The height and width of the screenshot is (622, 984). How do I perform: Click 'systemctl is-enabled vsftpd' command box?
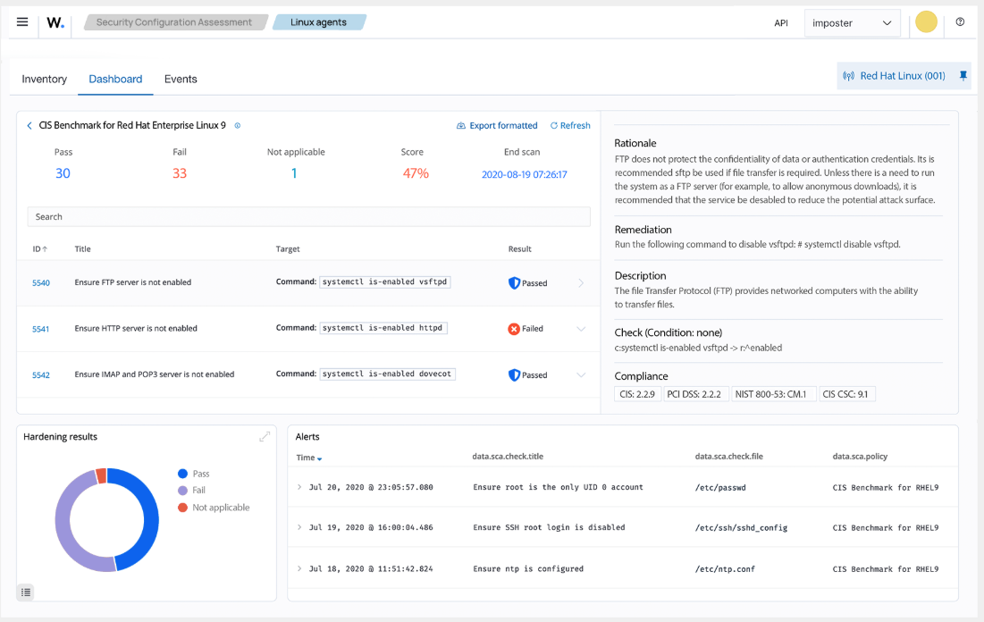pos(384,282)
